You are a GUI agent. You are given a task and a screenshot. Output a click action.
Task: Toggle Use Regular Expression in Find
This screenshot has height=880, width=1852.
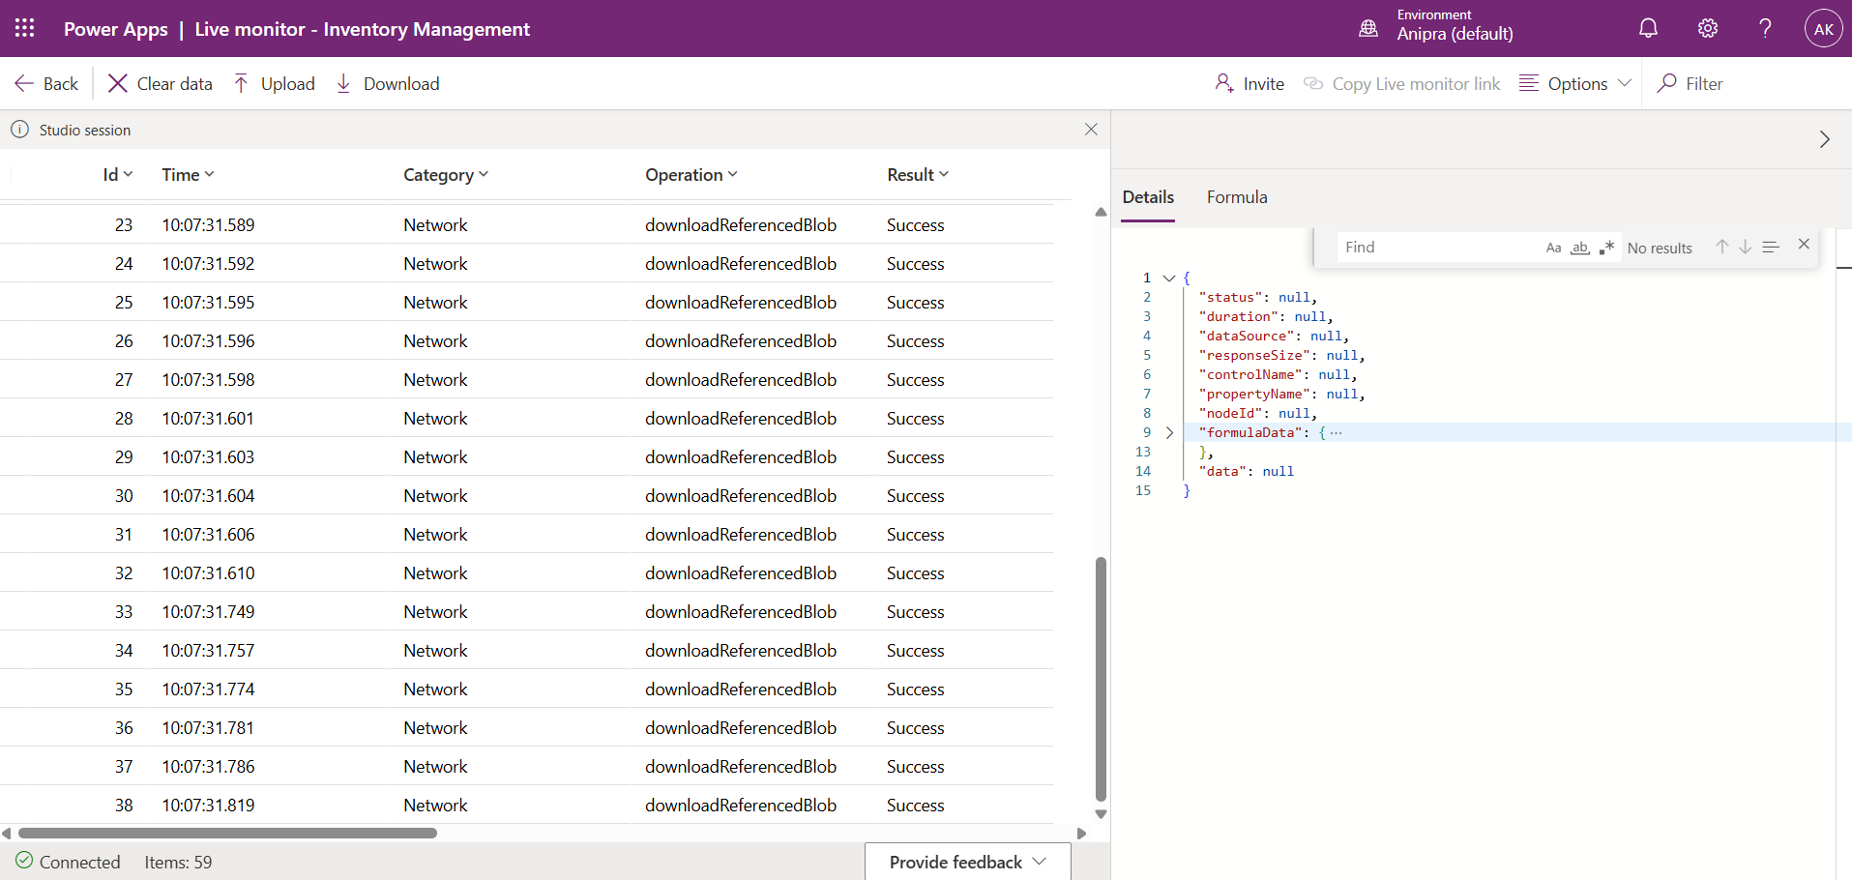pos(1606,248)
